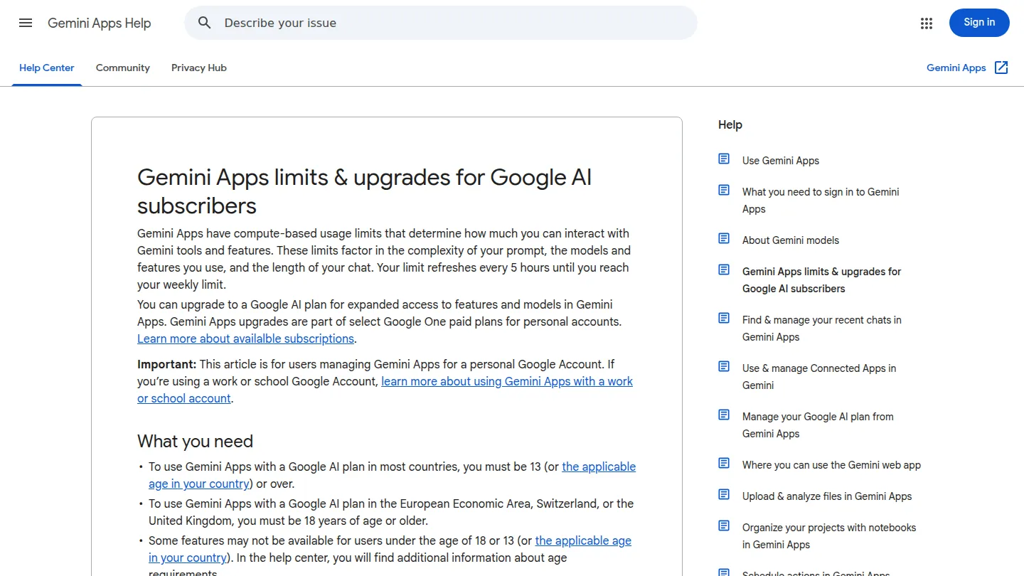Click the Help sidebar heading

pyautogui.click(x=730, y=124)
